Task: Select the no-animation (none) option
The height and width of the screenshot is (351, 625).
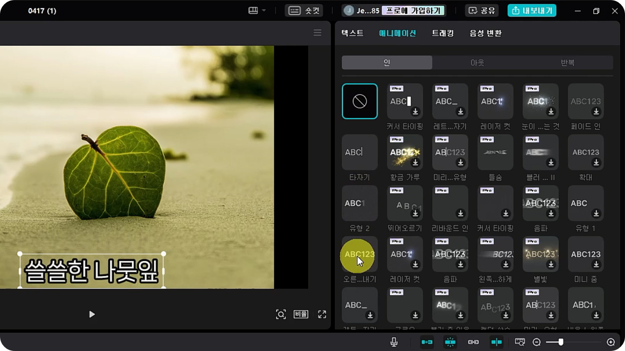Action: pyautogui.click(x=360, y=101)
